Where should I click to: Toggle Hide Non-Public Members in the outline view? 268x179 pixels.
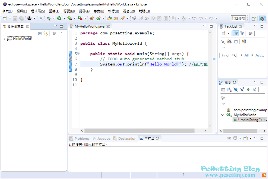click(248, 89)
